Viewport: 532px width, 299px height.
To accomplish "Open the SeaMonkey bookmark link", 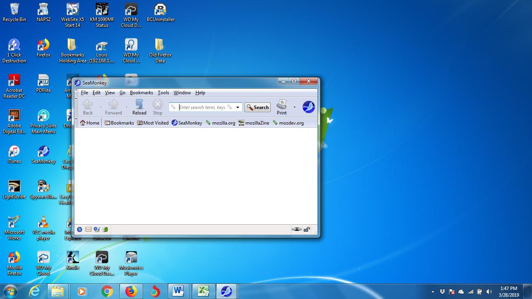I will (x=187, y=123).
